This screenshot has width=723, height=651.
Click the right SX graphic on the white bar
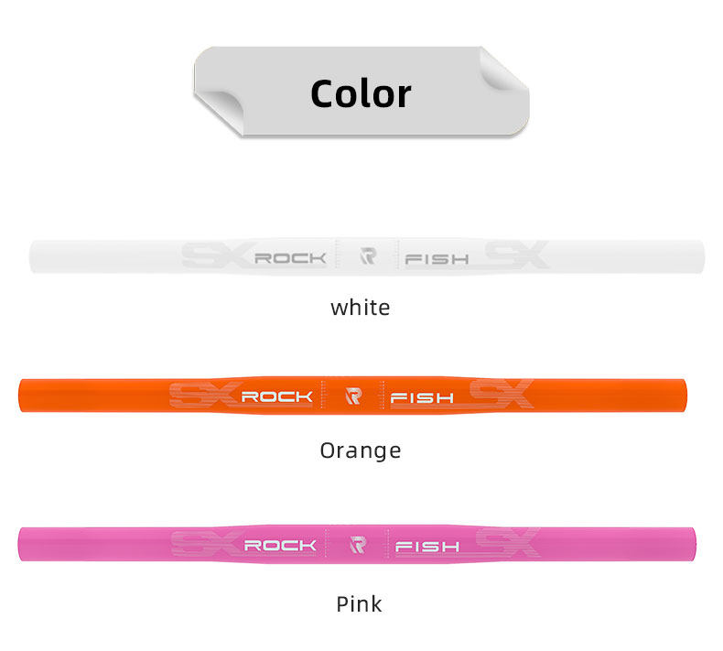(516, 255)
